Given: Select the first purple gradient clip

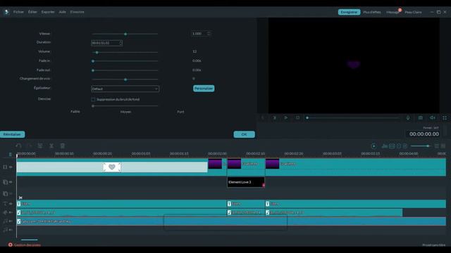Looking at the screenshot, I should tap(215, 164).
